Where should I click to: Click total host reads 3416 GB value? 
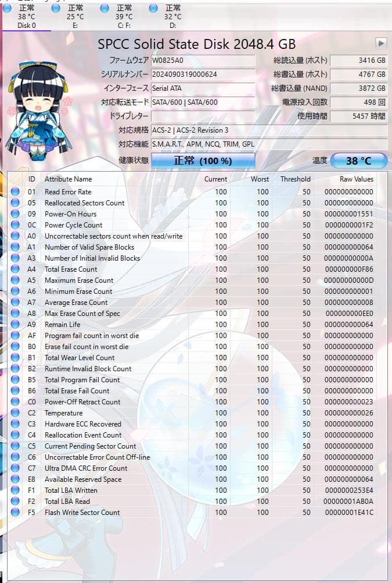(x=358, y=61)
